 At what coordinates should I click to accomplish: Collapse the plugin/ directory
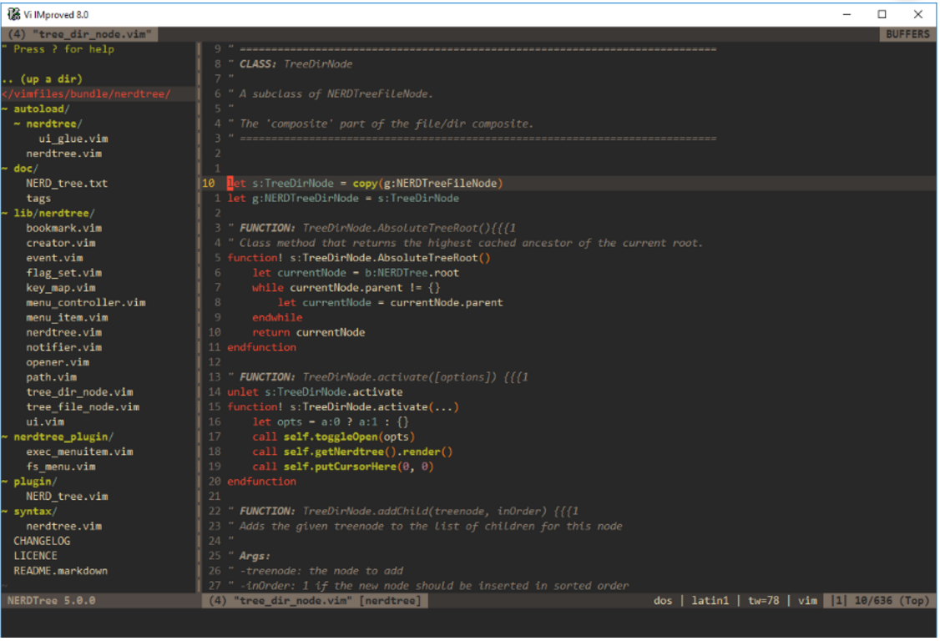tap(29, 482)
